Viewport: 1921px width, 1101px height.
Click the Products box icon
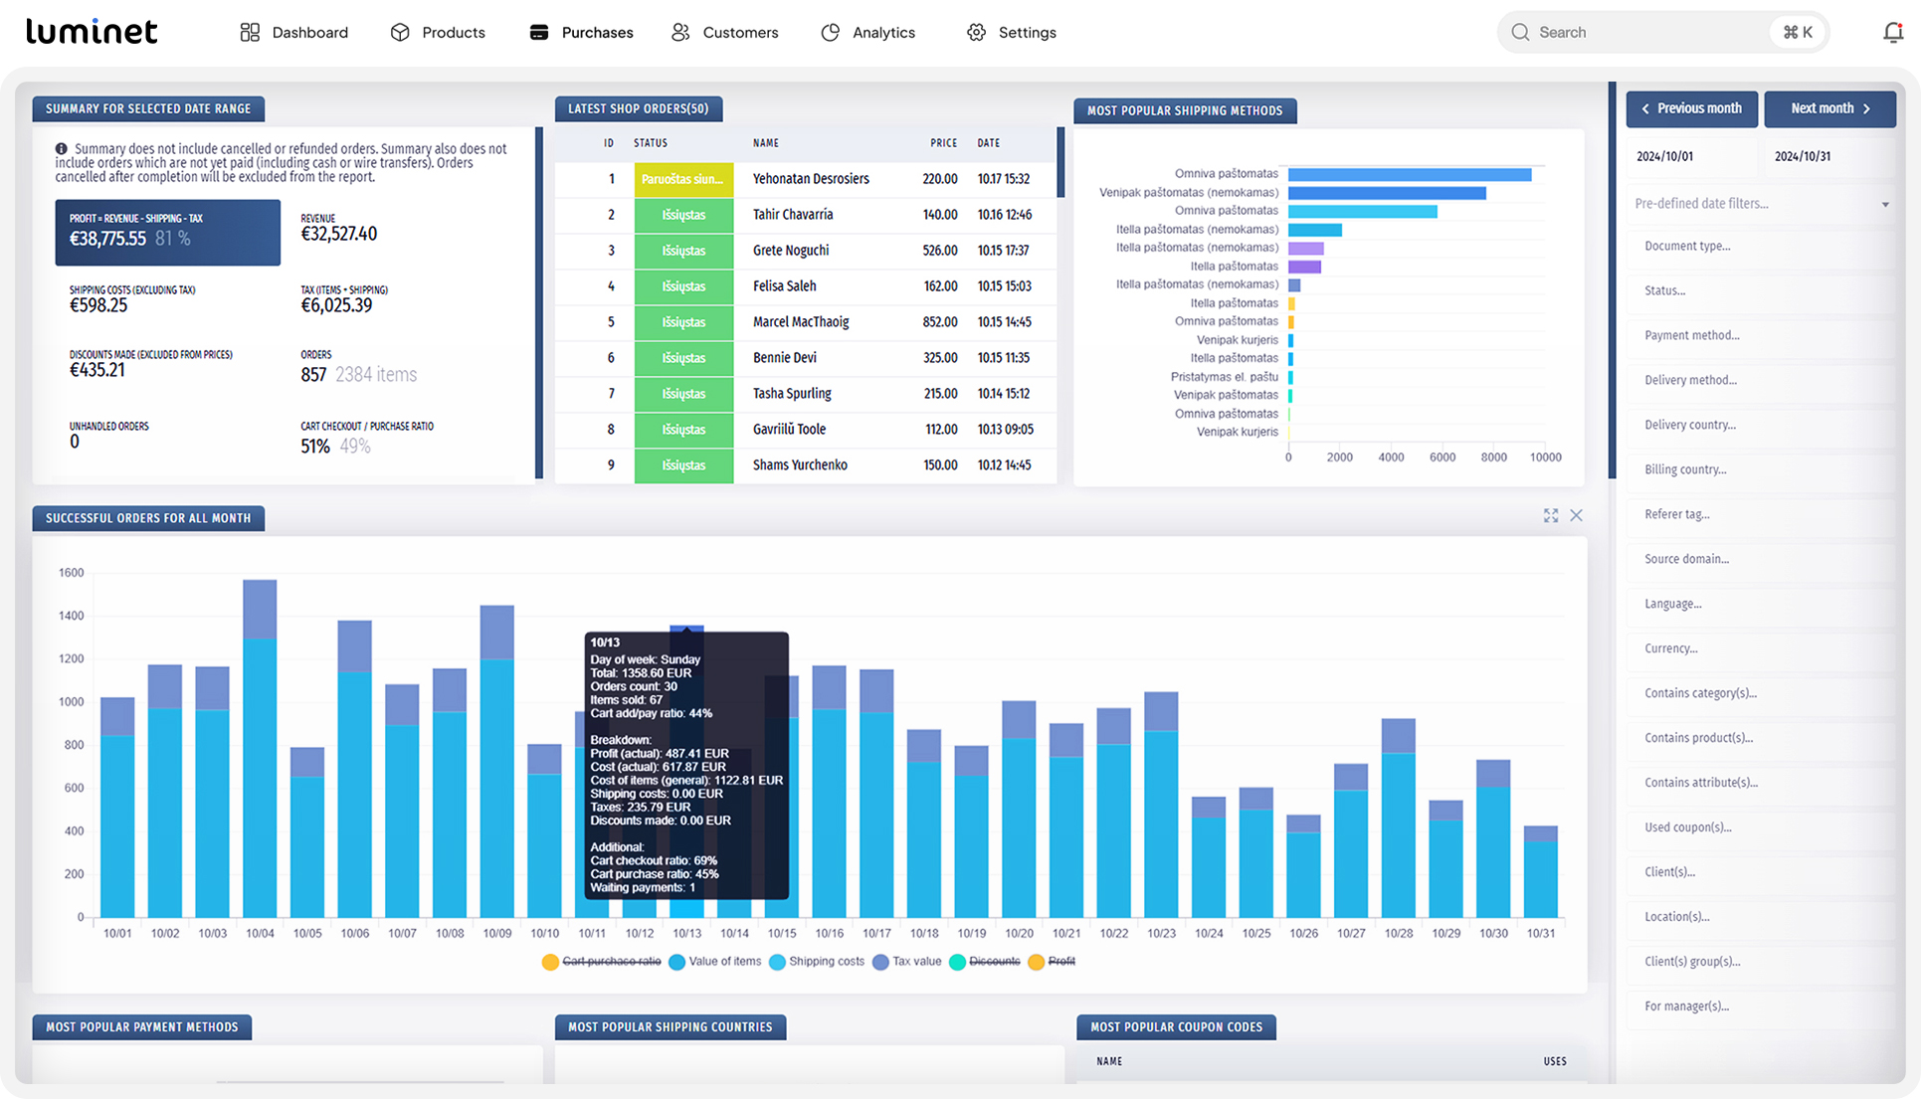(x=400, y=33)
